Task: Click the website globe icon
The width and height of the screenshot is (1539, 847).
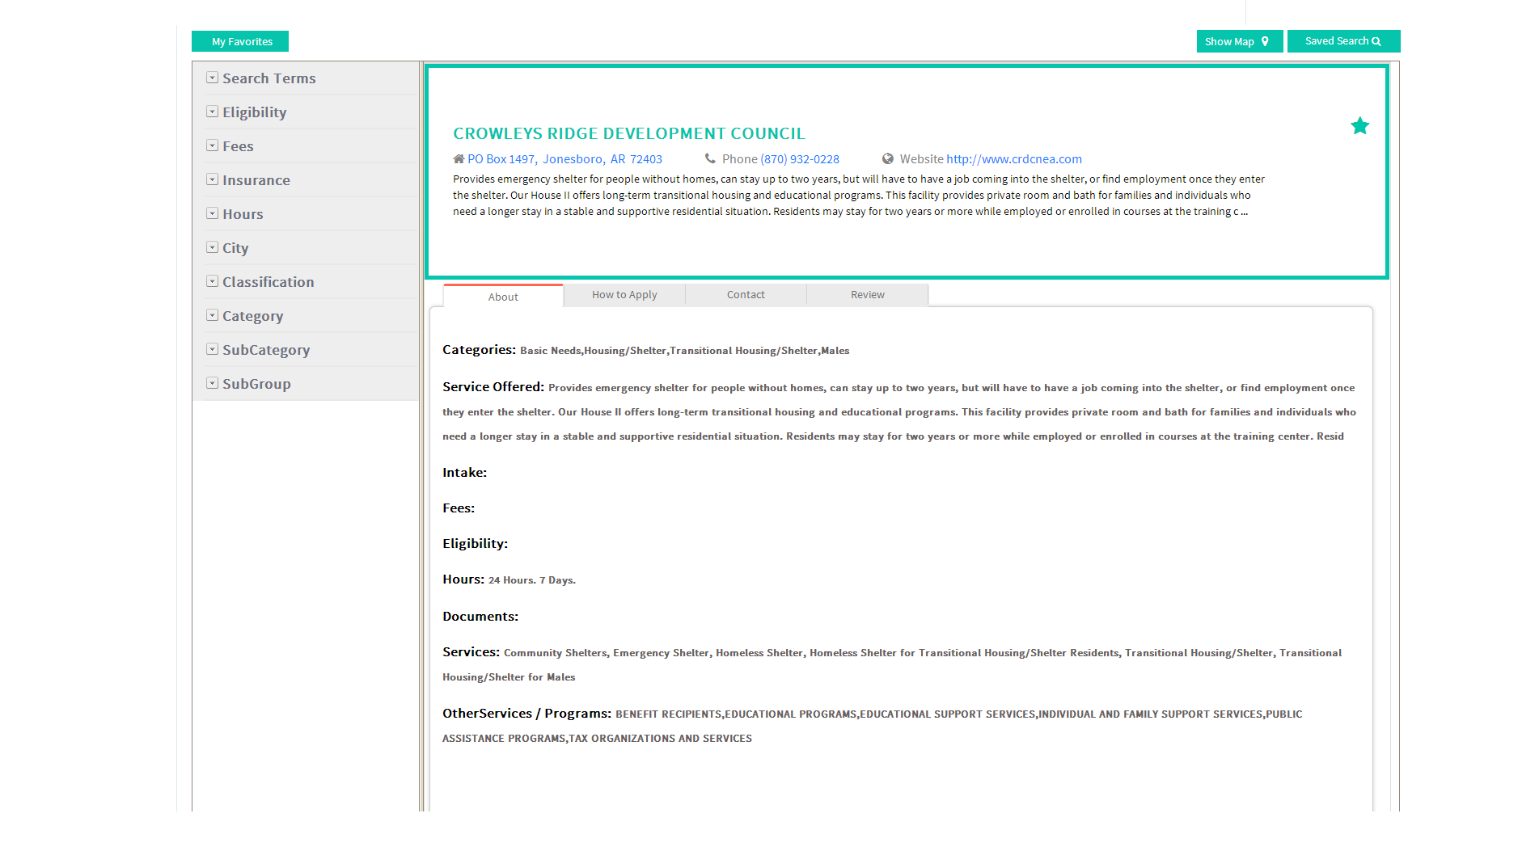Action: tap(887, 159)
